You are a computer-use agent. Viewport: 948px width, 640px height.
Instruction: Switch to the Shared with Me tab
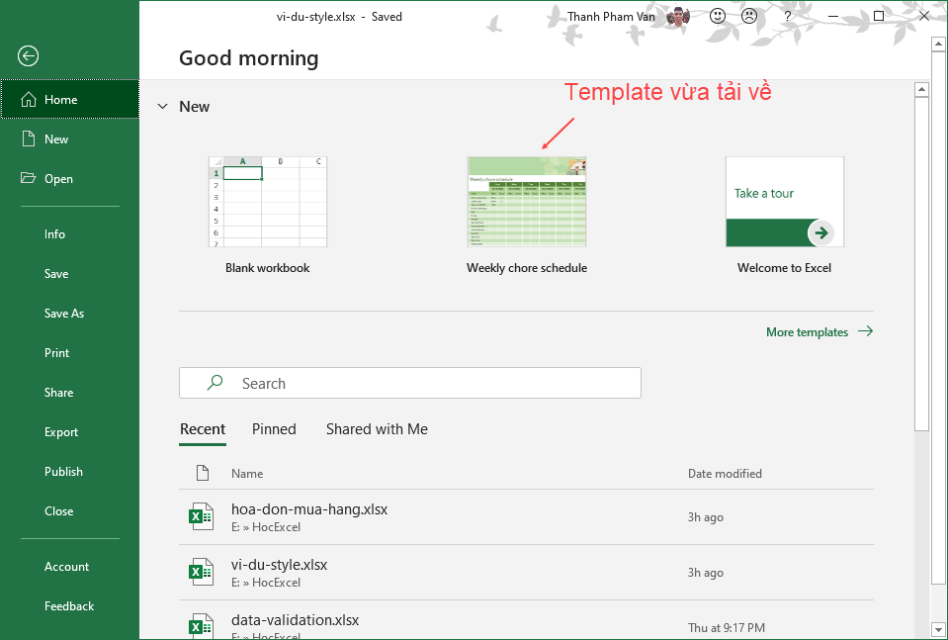(x=377, y=429)
